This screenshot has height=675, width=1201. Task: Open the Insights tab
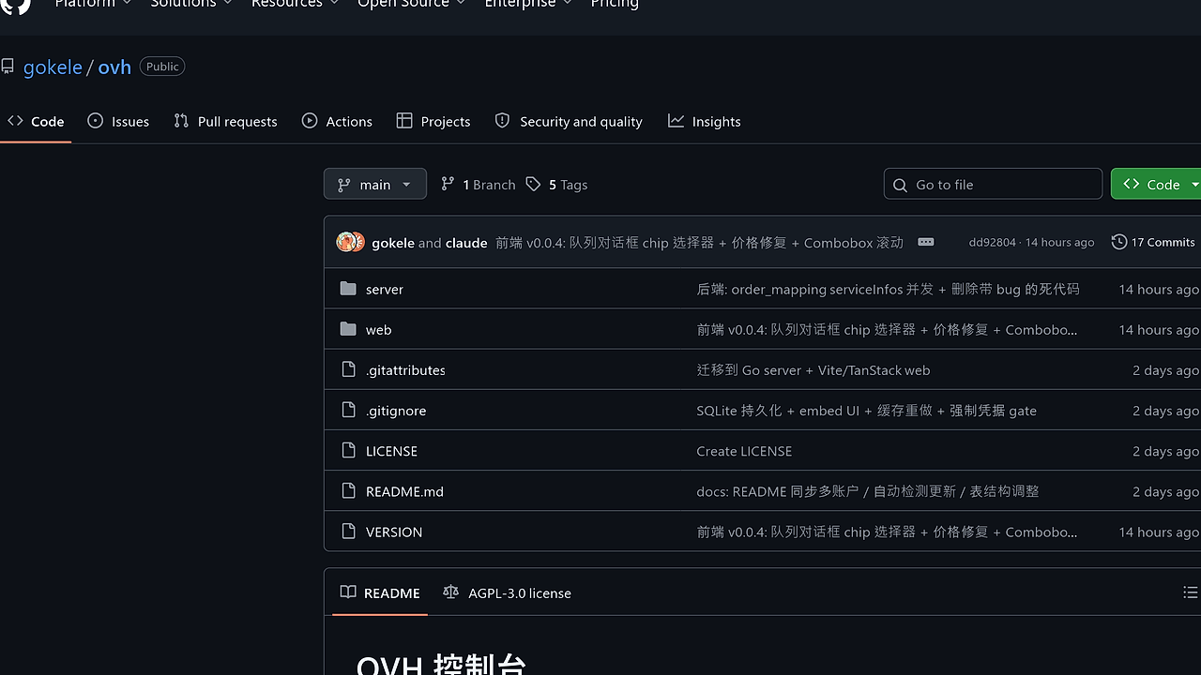click(x=705, y=121)
